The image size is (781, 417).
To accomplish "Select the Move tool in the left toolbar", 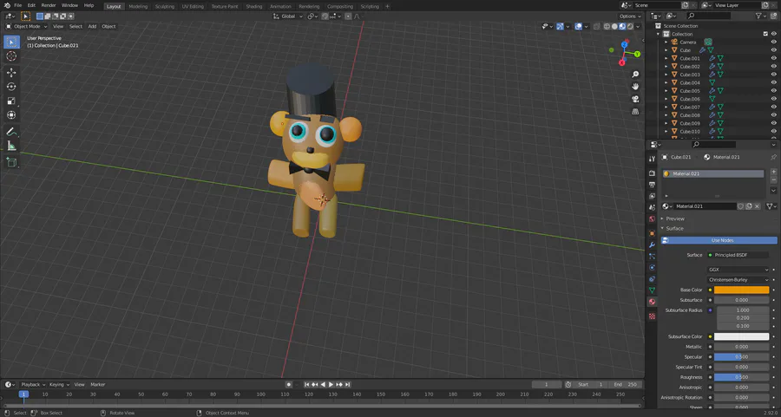I will pos(11,73).
